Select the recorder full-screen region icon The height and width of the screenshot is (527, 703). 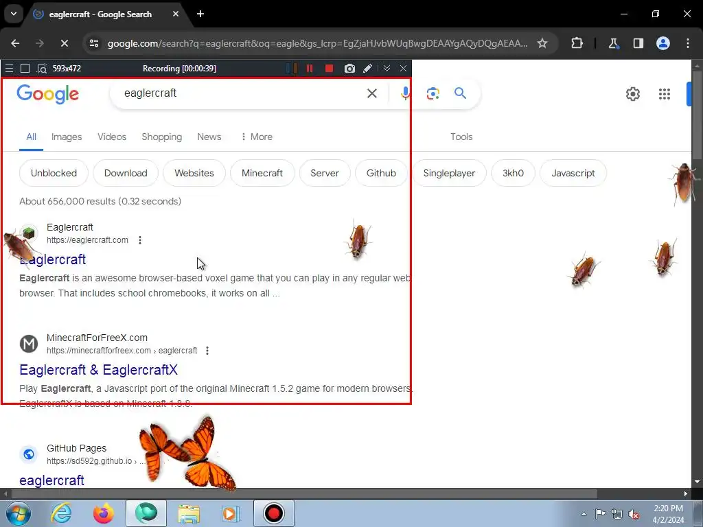click(25, 69)
